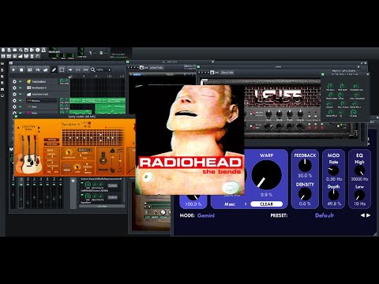Mute the Beat/Bassline 0 track
The height and width of the screenshot is (284, 379).
21,88
